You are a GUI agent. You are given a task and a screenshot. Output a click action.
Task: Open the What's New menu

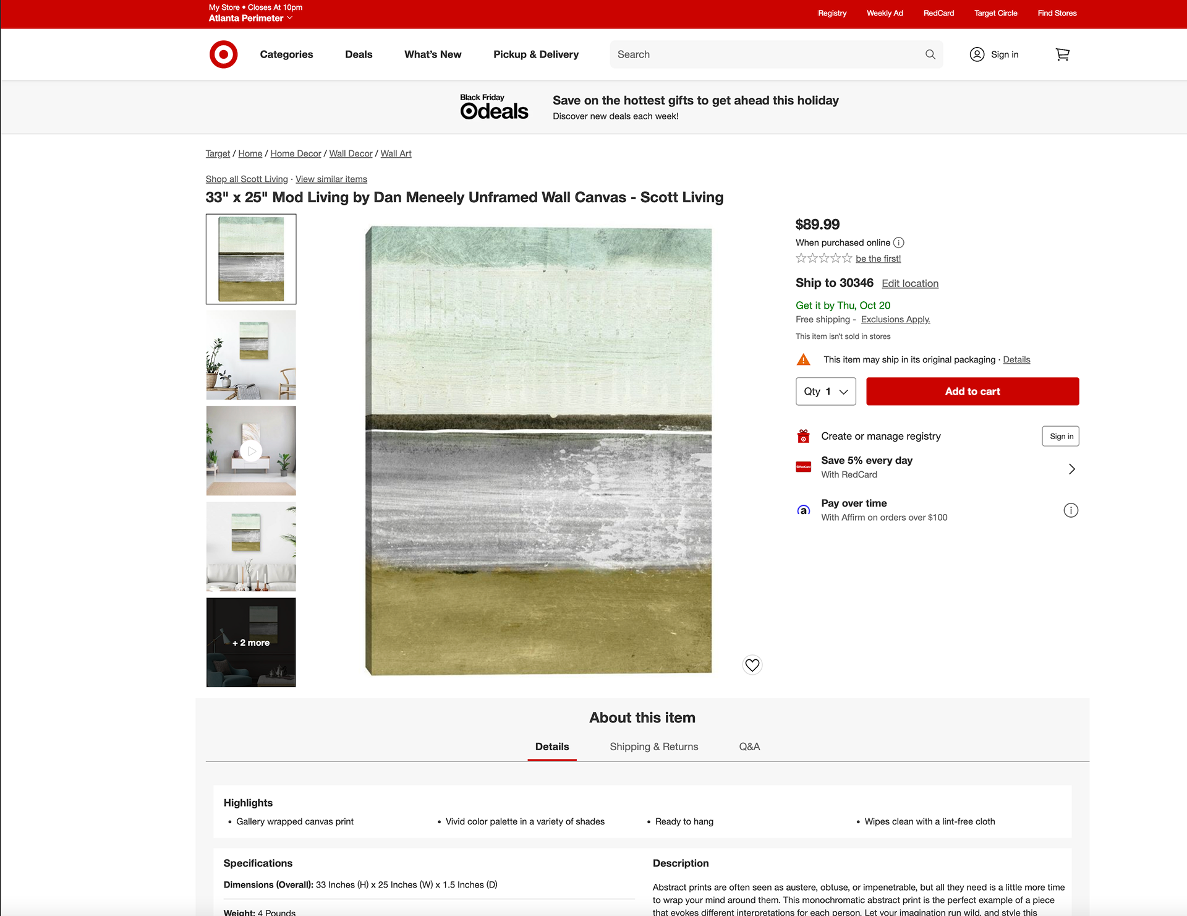point(433,54)
